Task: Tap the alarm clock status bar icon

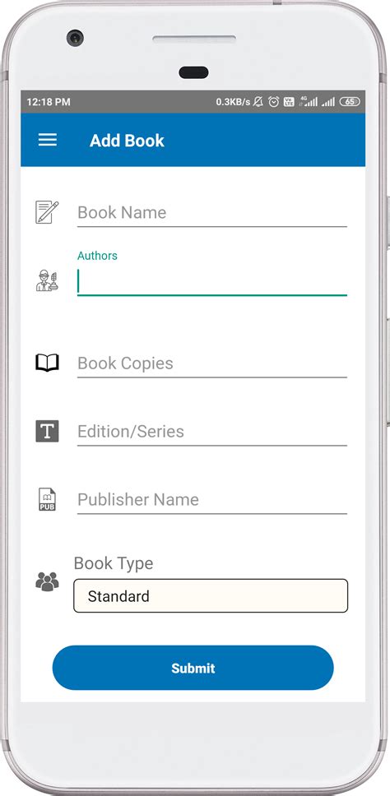Action: point(274,101)
